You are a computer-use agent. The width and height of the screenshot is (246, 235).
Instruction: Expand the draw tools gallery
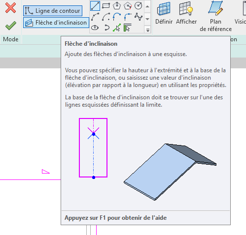click(147, 29)
